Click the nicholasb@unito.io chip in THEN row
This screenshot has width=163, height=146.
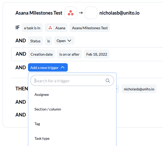click(139, 89)
